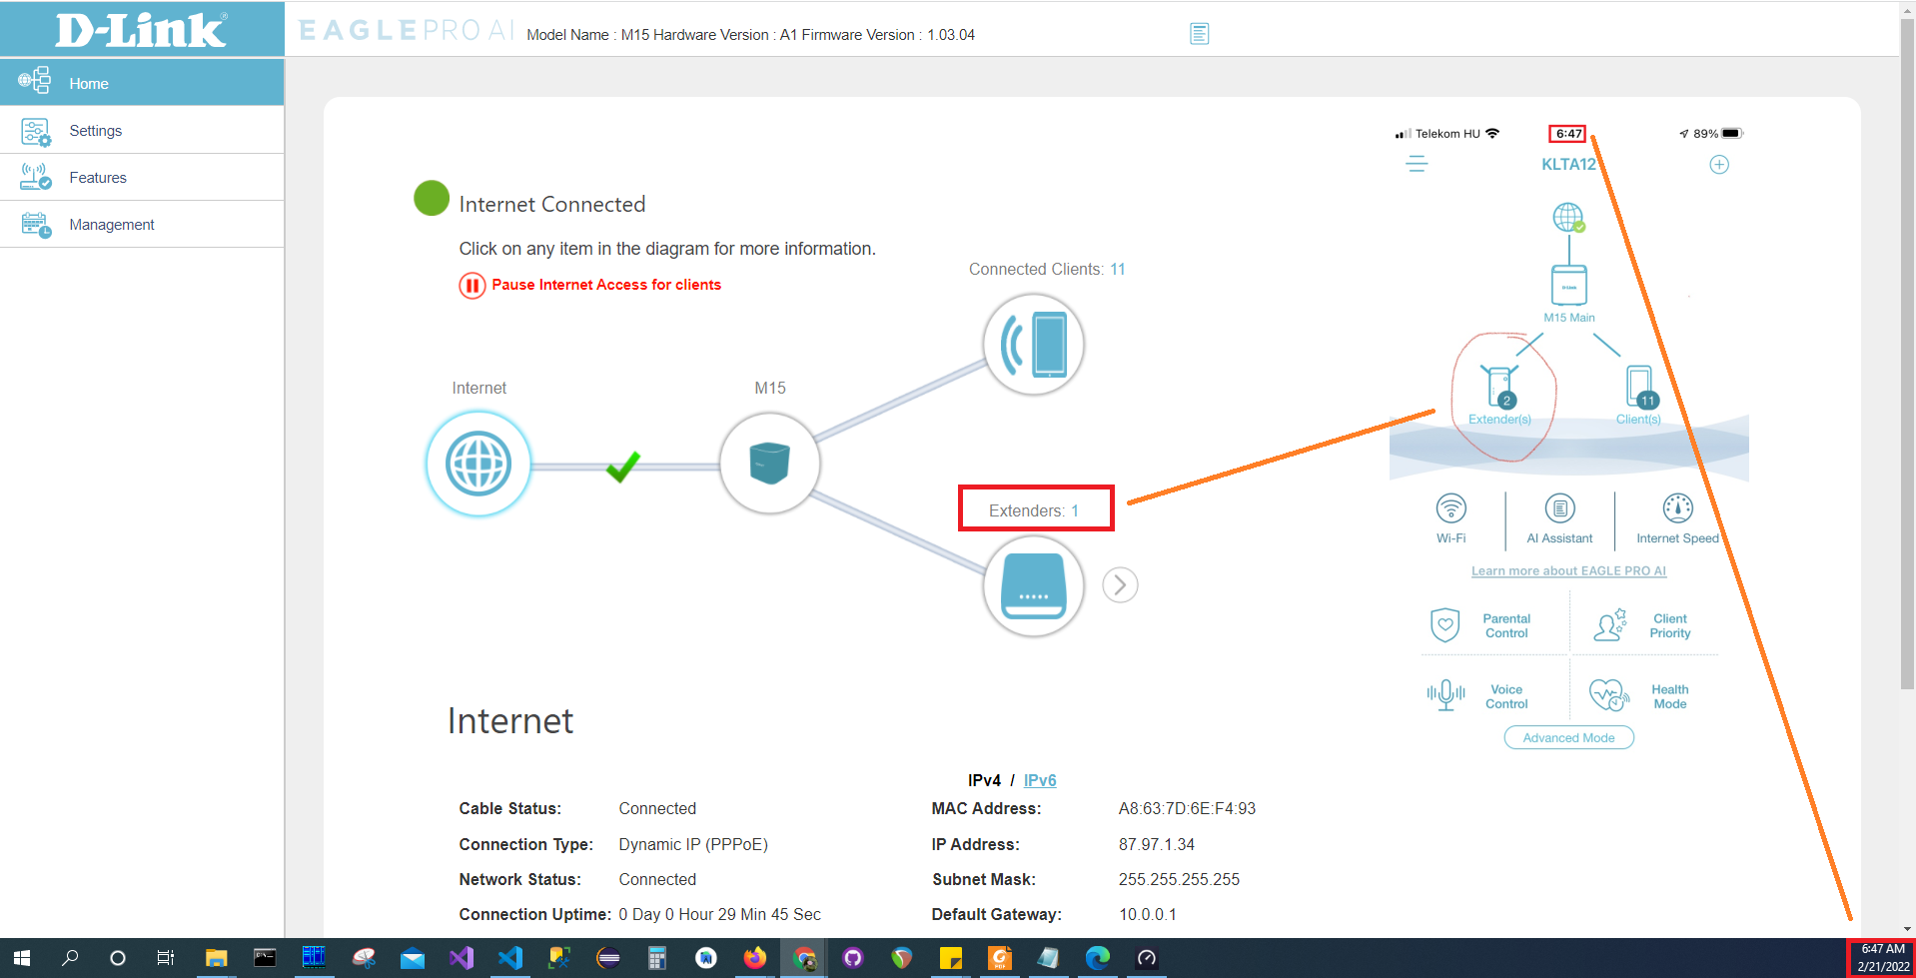Image resolution: width=1916 pixels, height=978 pixels.
Task: Click the Advanced Mode button
Action: (x=1568, y=738)
